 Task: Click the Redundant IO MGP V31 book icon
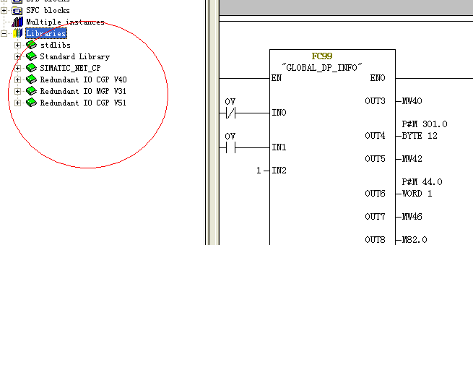pos(31,91)
